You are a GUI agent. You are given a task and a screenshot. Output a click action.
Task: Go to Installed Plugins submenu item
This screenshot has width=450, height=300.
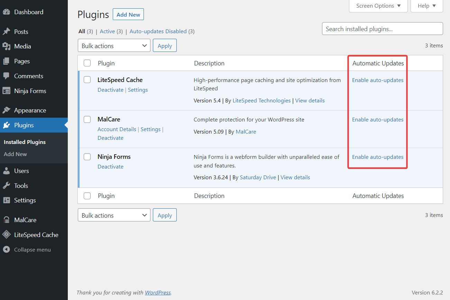(25, 142)
